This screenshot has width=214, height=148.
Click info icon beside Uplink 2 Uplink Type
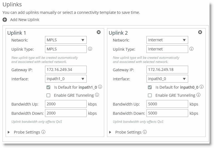[191, 49]
